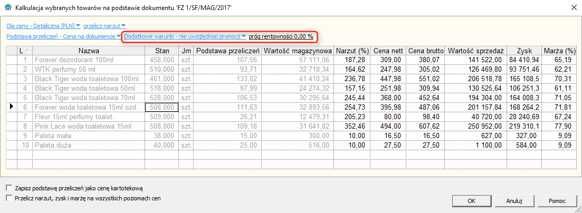Close the Kalkulacja dialog window
582x213 pixels.
574,7
